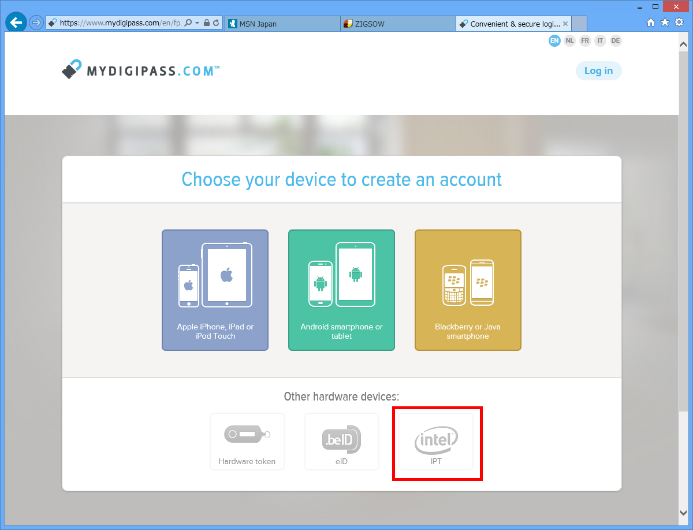Screen dimensions: 693x530
Task: Choose Apple iPhone, iPad or iPod Touch
Action: [215, 290]
